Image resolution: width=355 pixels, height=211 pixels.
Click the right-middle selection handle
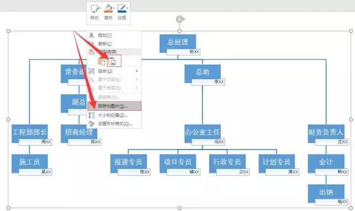coord(351,120)
